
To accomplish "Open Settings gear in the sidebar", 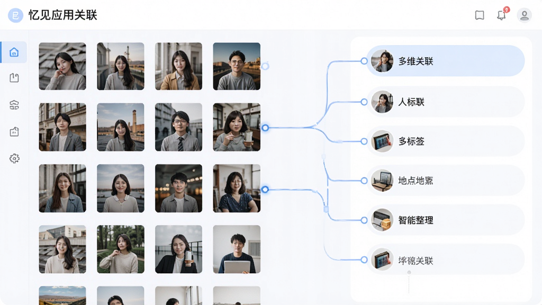I will click(x=14, y=158).
